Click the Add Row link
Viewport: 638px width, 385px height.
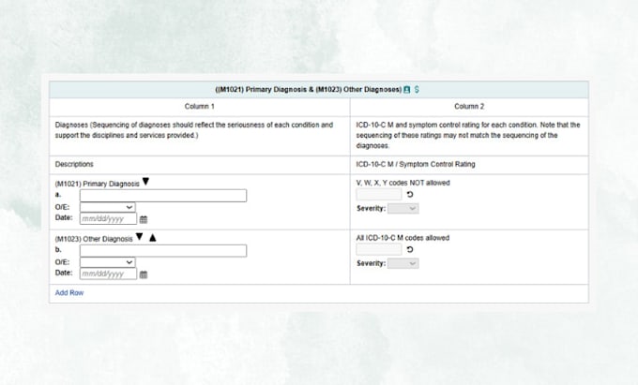(x=69, y=293)
